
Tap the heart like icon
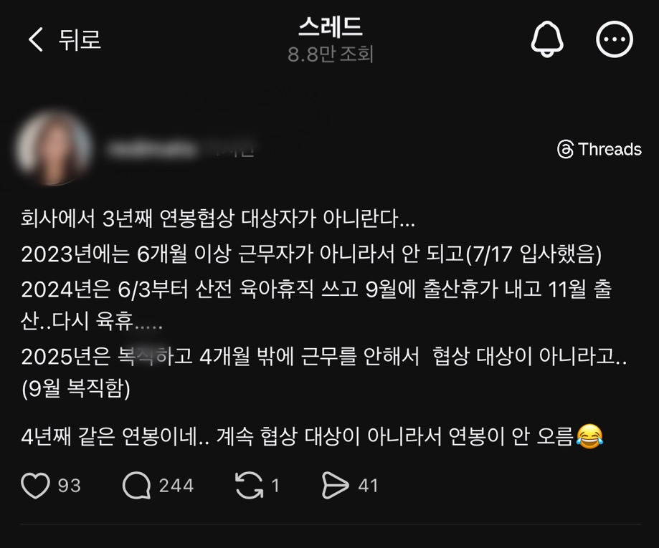point(35,486)
